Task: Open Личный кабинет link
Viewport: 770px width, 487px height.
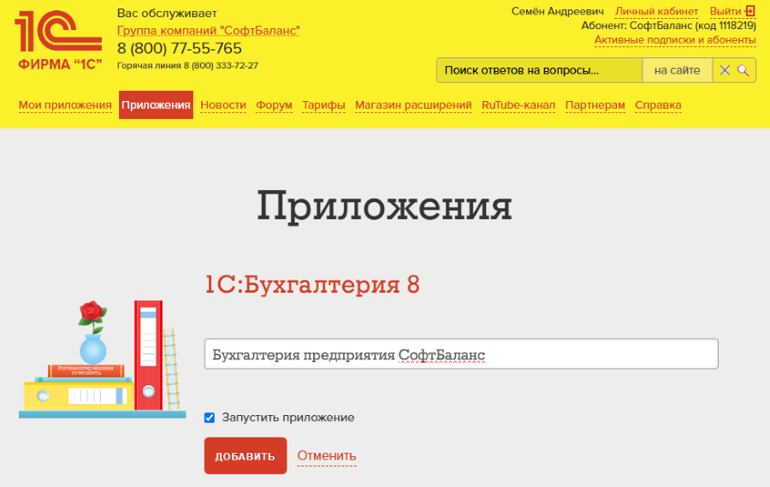Action: pyautogui.click(x=656, y=11)
